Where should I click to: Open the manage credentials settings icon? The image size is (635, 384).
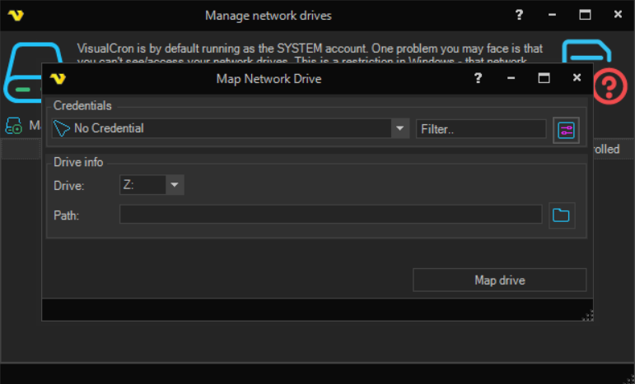[566, 129]
